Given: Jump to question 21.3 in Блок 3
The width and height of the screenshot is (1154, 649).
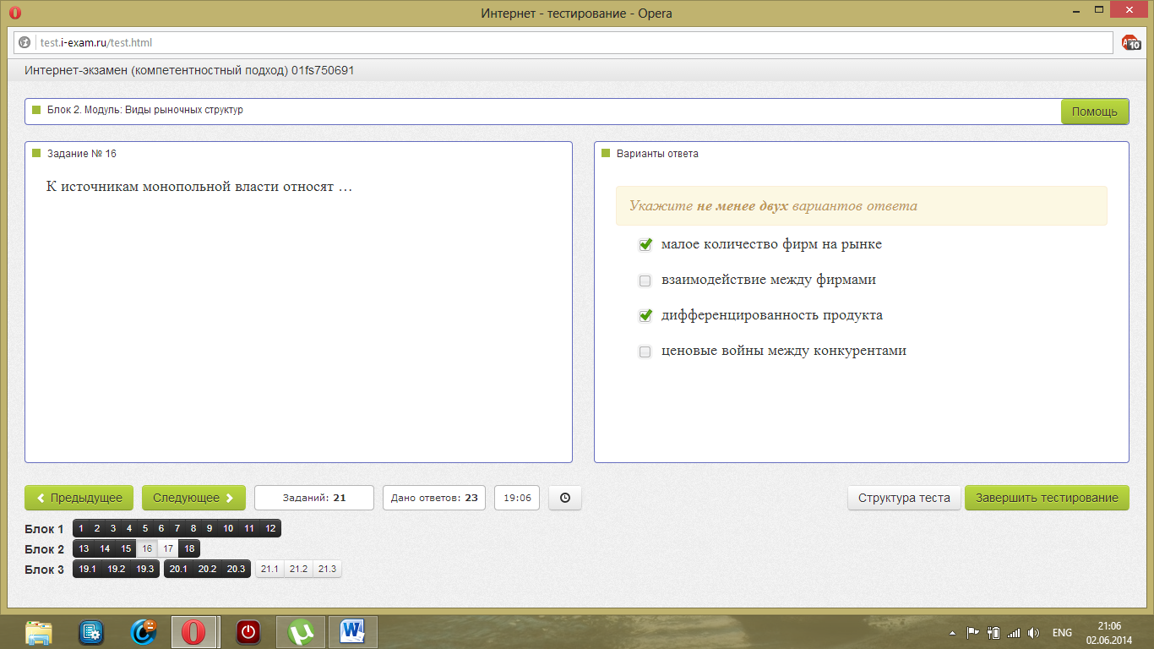Looking at the screenshot, I should (x=327, y=569).
